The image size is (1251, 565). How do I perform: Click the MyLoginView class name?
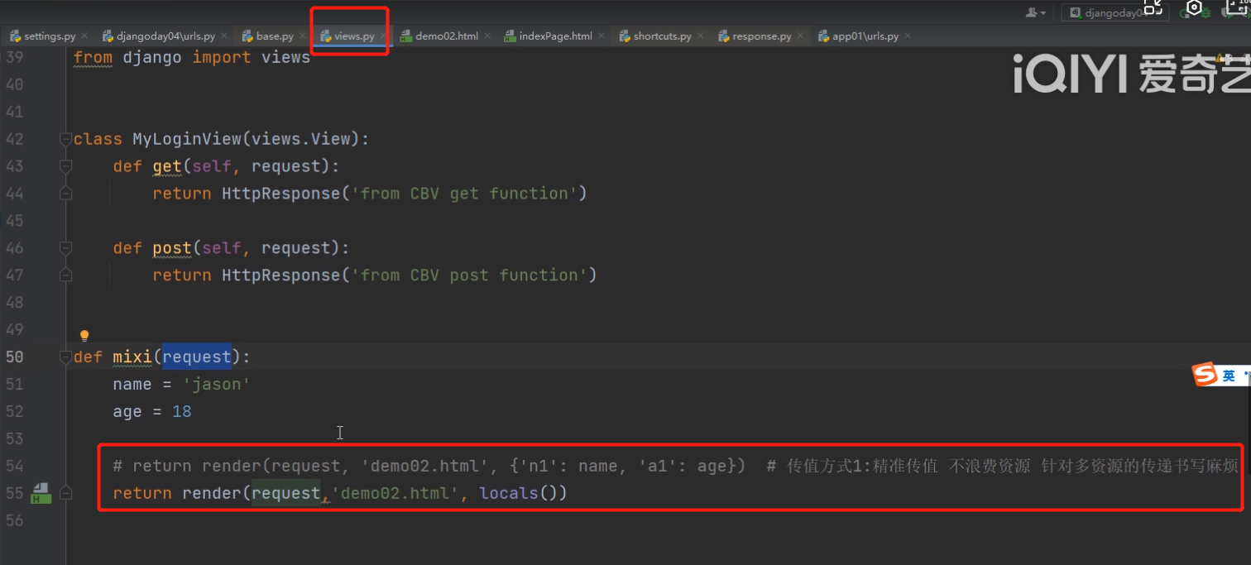[x=187, y=139]
